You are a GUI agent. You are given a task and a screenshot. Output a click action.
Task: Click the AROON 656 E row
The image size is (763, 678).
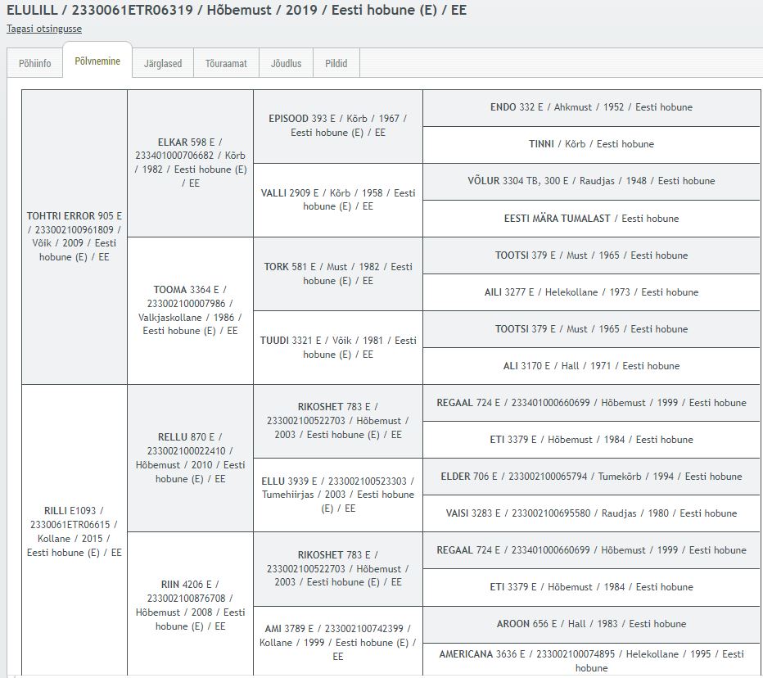(x=591, y=624)
